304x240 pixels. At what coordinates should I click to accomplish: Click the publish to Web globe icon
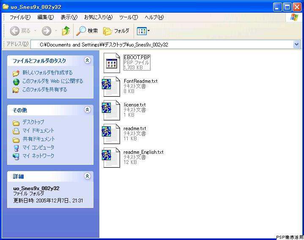pos(16,82)
